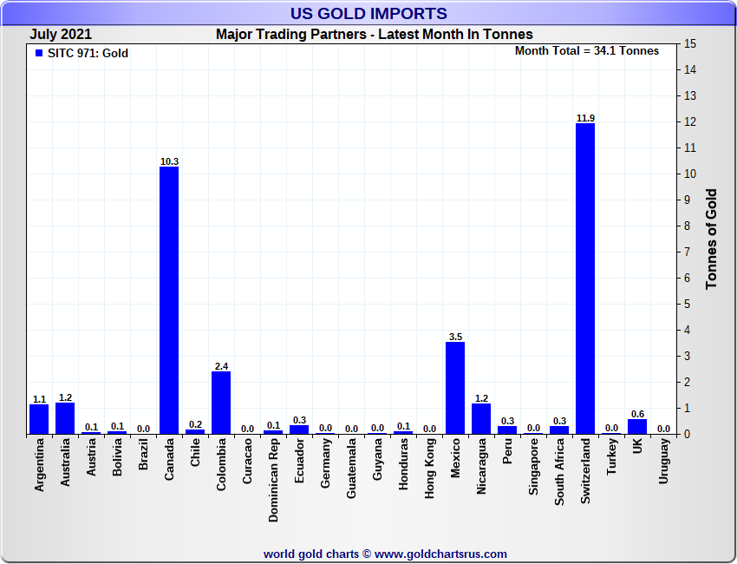This screenshot has width=737, height=564.
Task: Click the Ecuador bar showing 0.3
Action: (x=299, y=430)
